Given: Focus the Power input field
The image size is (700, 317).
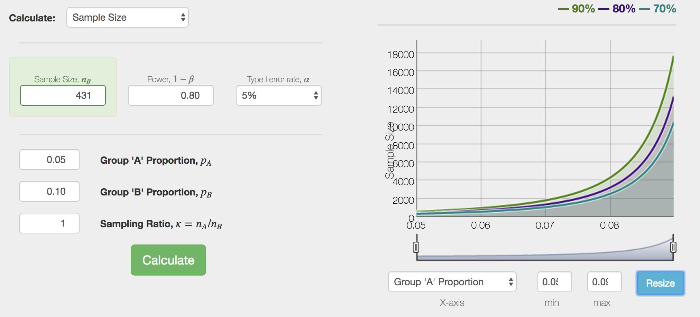Looking at the screenshot, I should [x=171, y=95].
